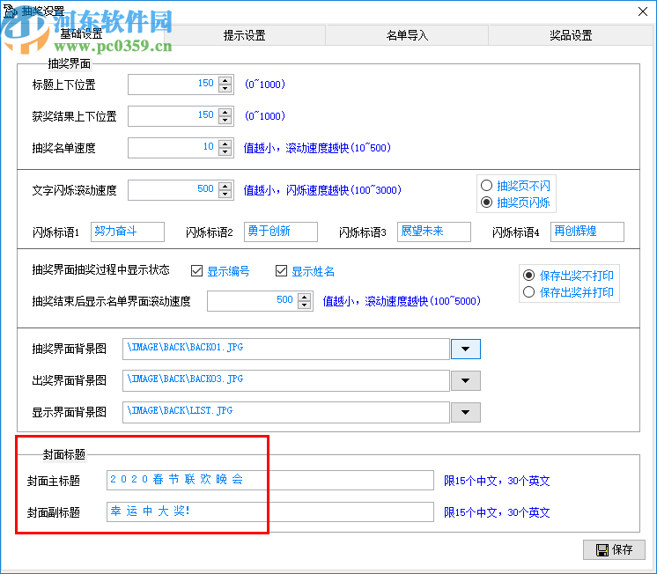657x574 pixels.
Task: Edit the 封面副标题 text field
Action: 270,511
